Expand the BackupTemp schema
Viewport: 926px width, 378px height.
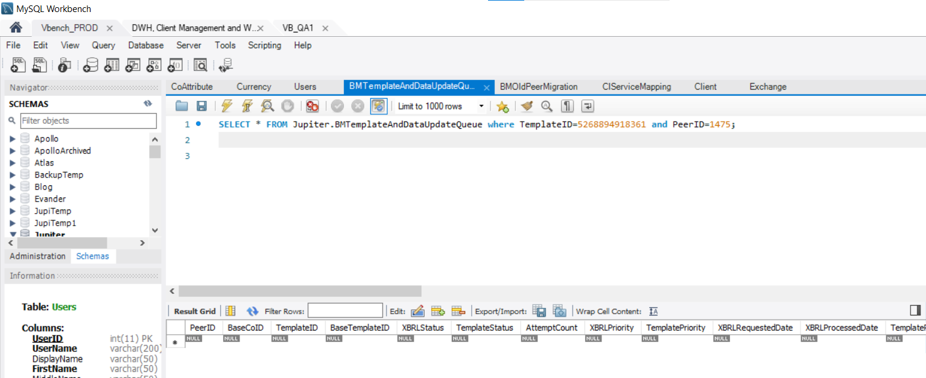(x=13, y=175)
